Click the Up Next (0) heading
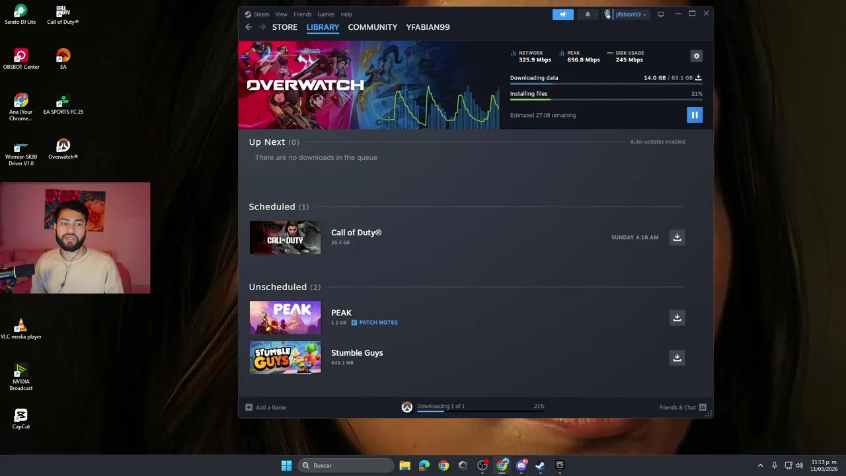 point(274,142)
